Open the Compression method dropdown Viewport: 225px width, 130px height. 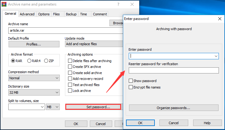(57, 78)
